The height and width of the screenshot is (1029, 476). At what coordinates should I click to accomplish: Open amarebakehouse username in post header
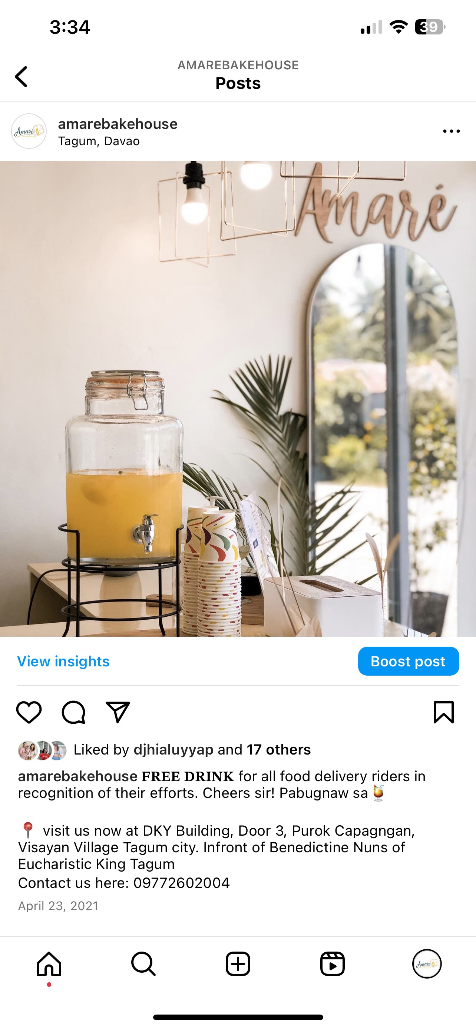point(118,124)
